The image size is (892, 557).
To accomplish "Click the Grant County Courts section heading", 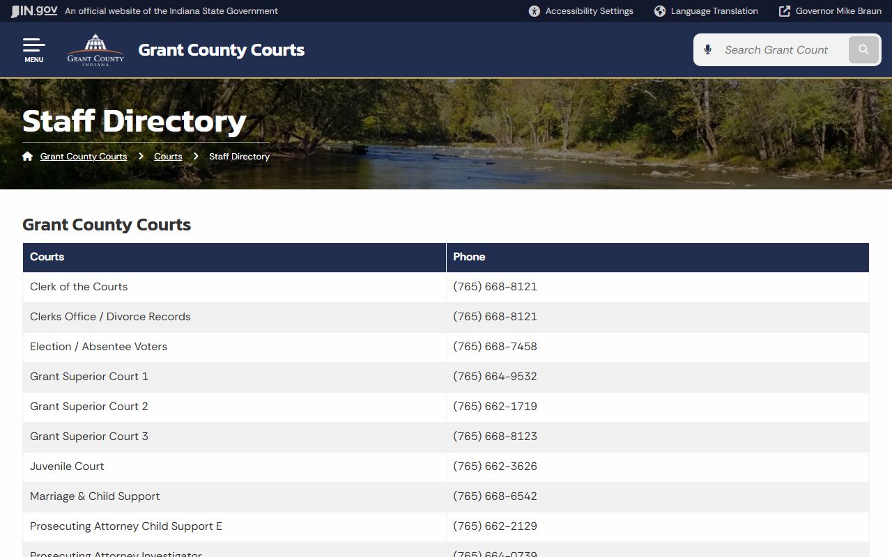I will point(107,225).
